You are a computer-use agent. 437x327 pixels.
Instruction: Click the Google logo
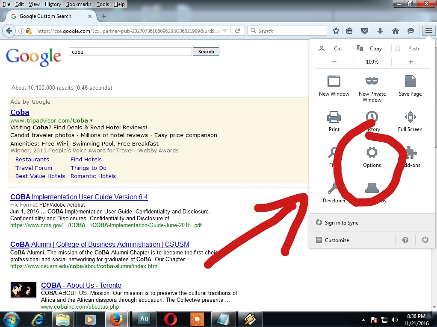pyautogui.click(x=33, y=57)
